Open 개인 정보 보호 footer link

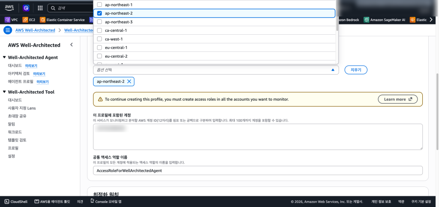click(x=381, y=201)
